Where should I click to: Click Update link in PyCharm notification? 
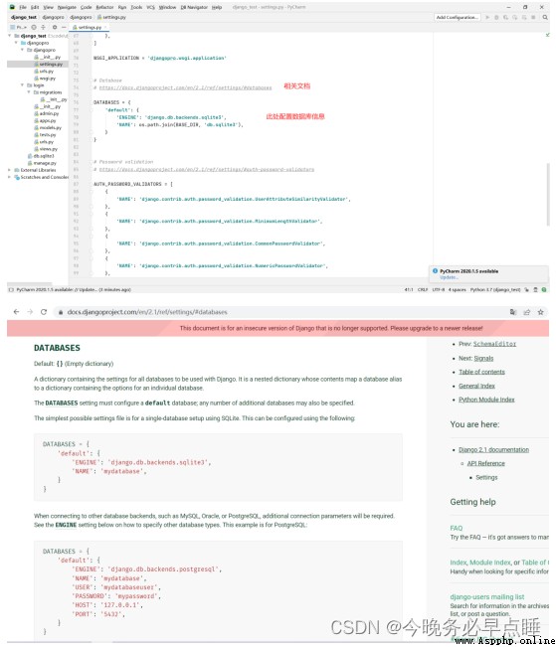pos(449,277)
